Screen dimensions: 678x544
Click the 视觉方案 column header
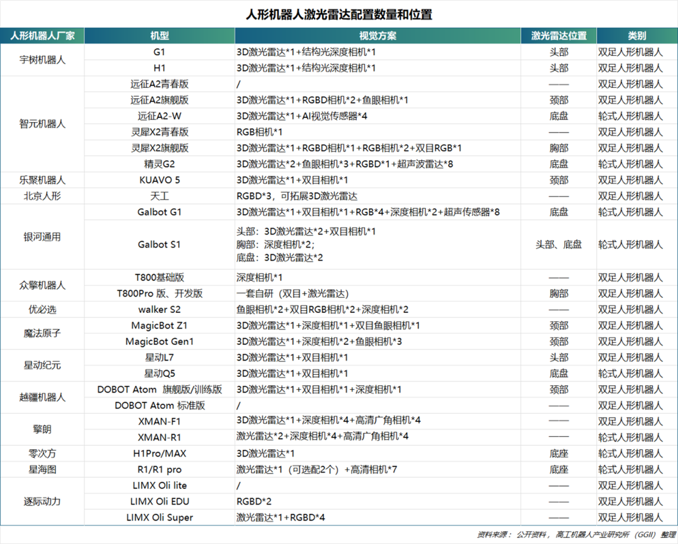378,36
